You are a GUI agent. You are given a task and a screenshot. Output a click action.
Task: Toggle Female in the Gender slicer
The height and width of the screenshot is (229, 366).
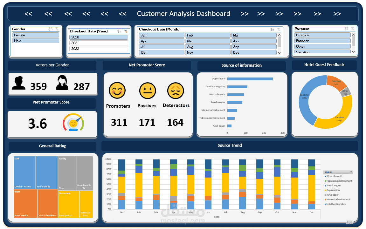tap(35, 35)
